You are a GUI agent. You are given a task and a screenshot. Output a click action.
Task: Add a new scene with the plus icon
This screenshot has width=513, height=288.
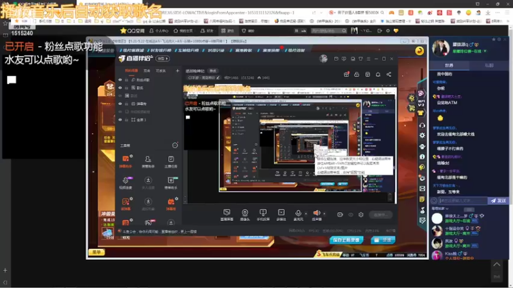178,70
